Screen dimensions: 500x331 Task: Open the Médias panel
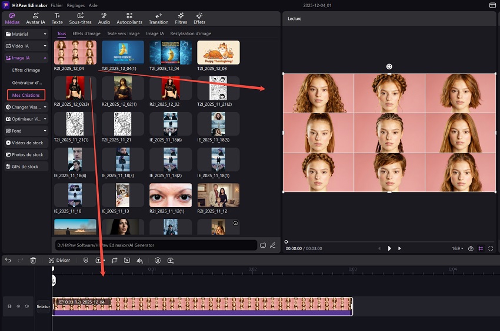pos(12,19)
